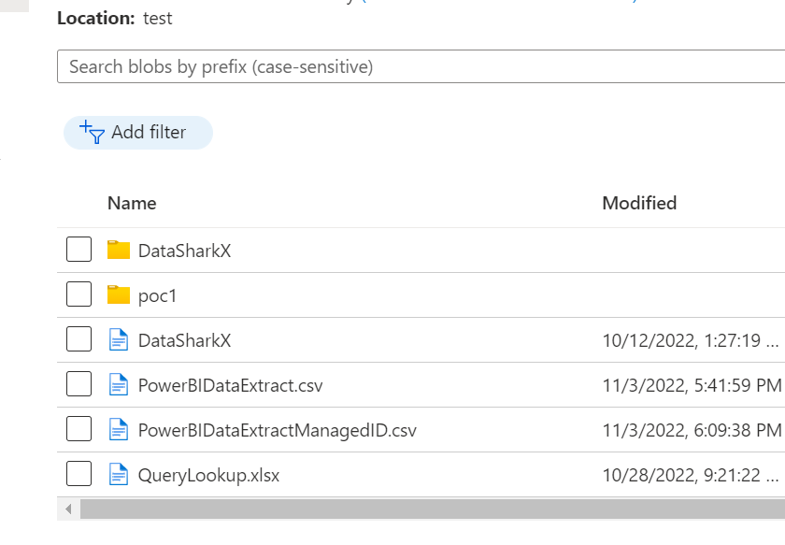Click the scrollbar left arrow
The height and width of the screenshot is (545, 785).
coord(68,509)
